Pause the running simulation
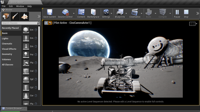The height and width of the screenshot is (112, 200). pos(177,12)
